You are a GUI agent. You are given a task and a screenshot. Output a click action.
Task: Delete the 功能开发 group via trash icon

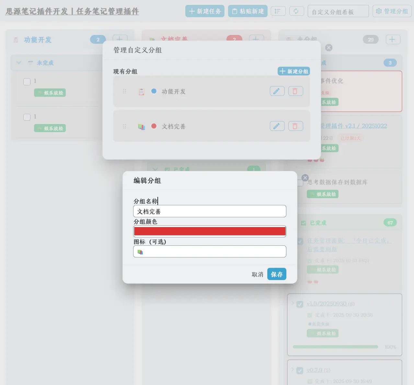pyautogui.click(x=295, y=91)
